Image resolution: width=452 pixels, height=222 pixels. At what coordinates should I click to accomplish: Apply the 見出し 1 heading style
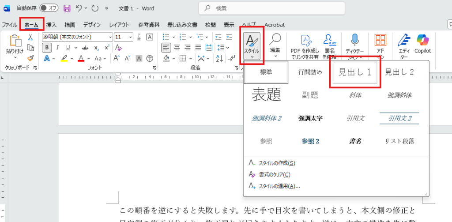pyautogui.click(x=354, y=72)
